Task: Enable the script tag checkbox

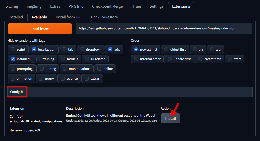Action: click(x=13, y=49)
